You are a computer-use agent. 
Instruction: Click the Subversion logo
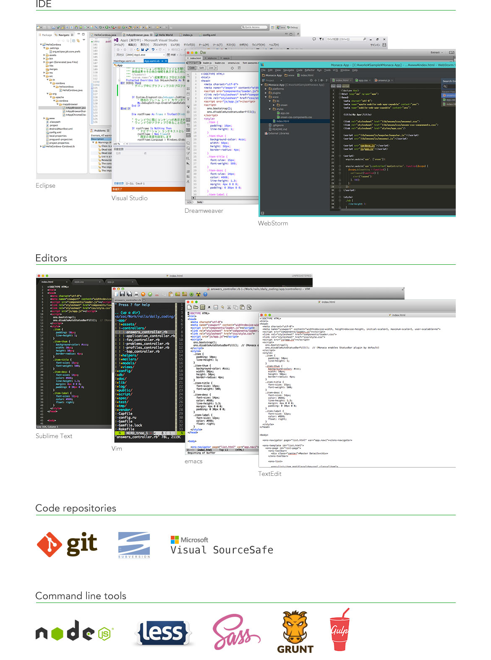click(x=134, y=545)
